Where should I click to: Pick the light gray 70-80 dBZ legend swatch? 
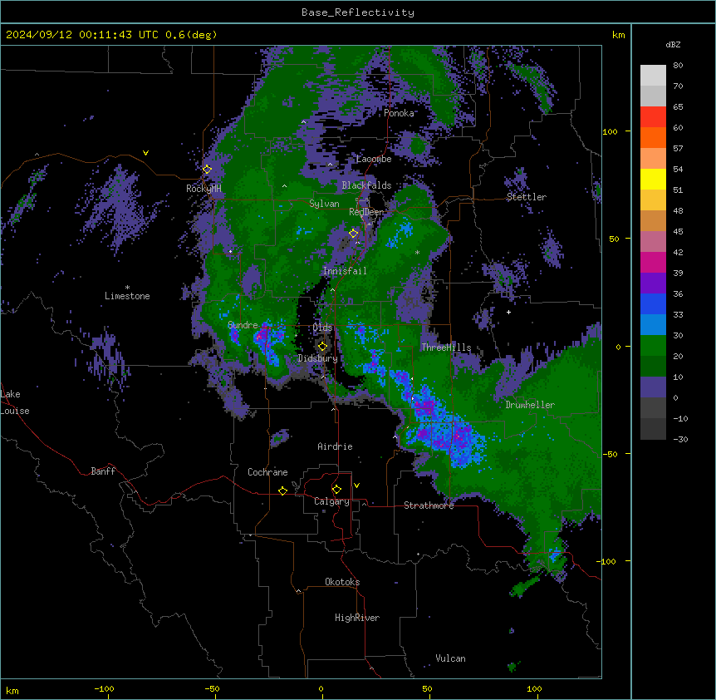653,76
